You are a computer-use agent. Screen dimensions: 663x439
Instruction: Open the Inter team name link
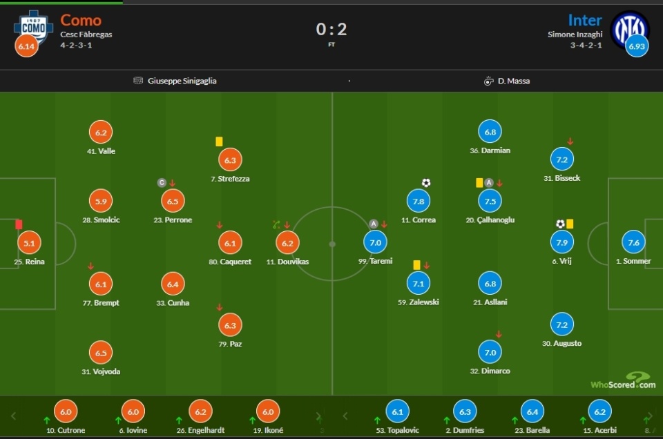click(x=585, y=20)
